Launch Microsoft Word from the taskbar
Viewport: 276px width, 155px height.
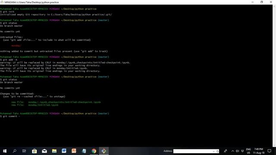coord(64,151)
